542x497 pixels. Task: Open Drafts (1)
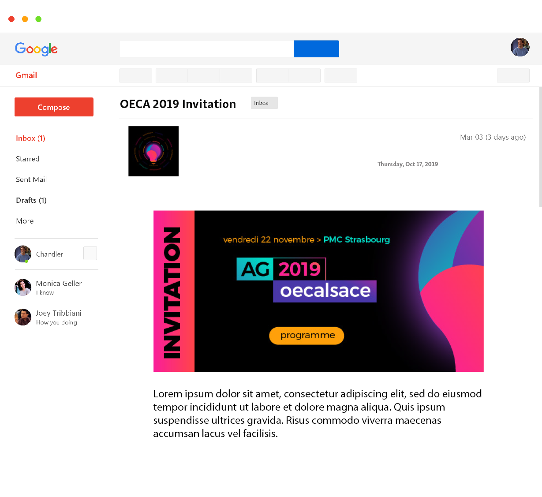pyautogui.click(x=31, y=200)
